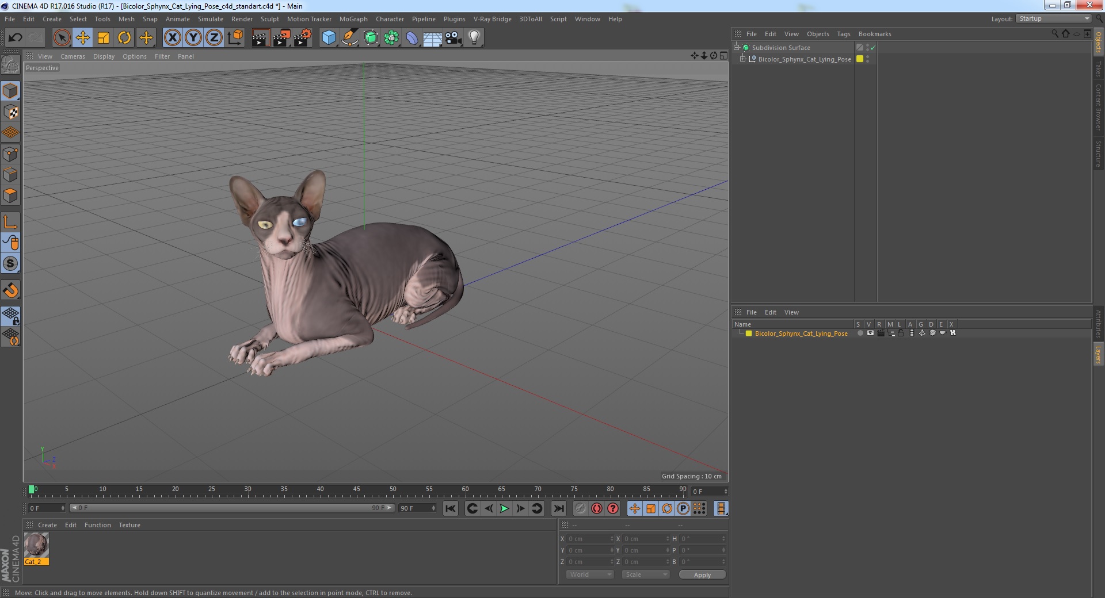
Task: Click yellow layer color in Layers panel
Action: pyautogui.click(x=749, y=333)
